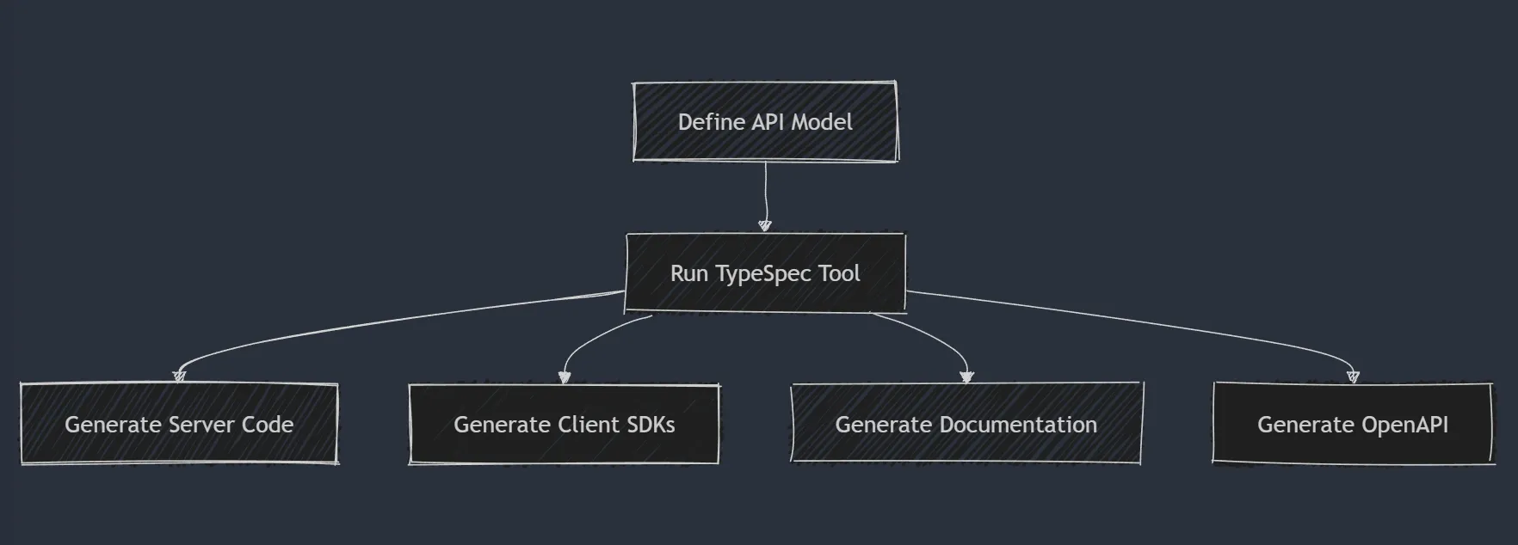Click the word "Documentation" label text

click(x=1018, y=425)
